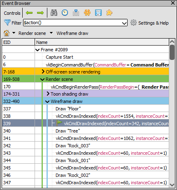
Task: Click the scrollbar down arrow
Action: (172, 185)
